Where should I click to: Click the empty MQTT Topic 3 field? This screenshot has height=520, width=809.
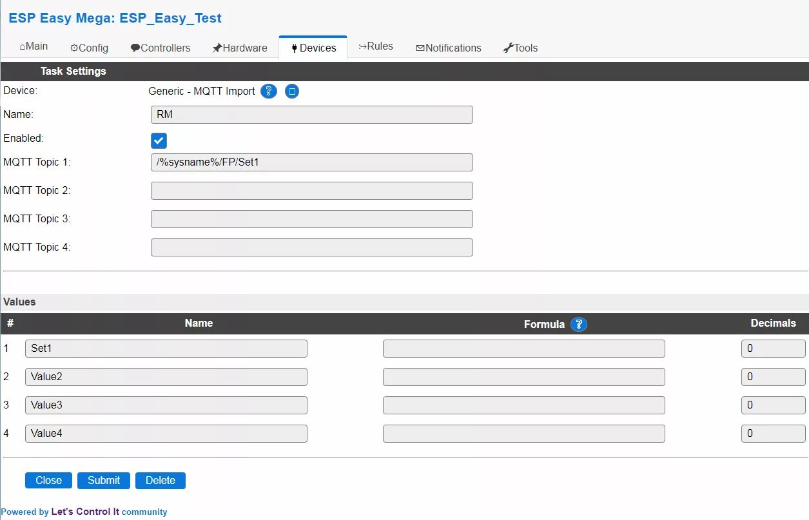click(x=312, y=219)
